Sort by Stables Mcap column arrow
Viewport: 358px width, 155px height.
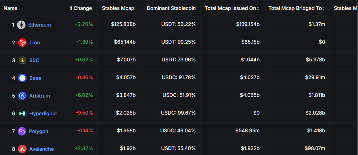point(133,8)
